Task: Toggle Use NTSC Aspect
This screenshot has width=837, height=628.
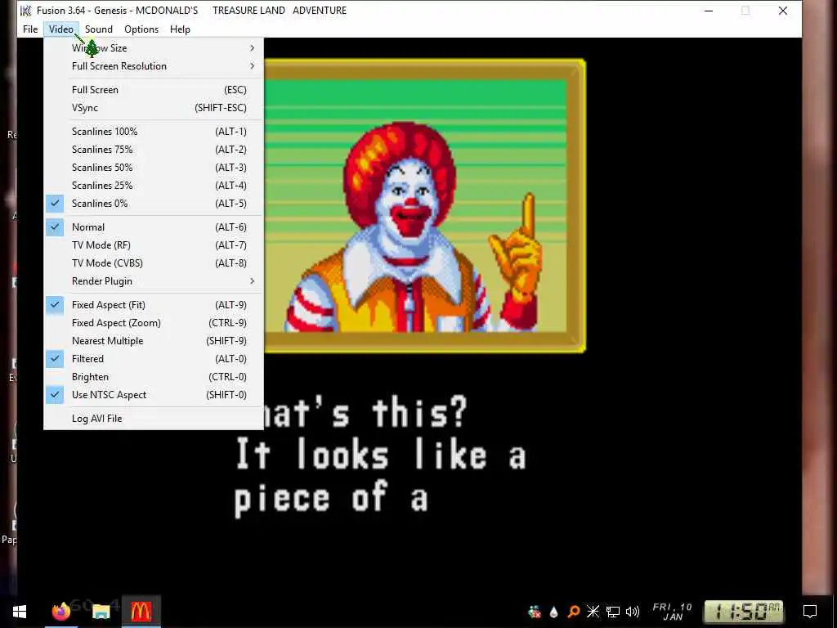Action: point(154,395)
